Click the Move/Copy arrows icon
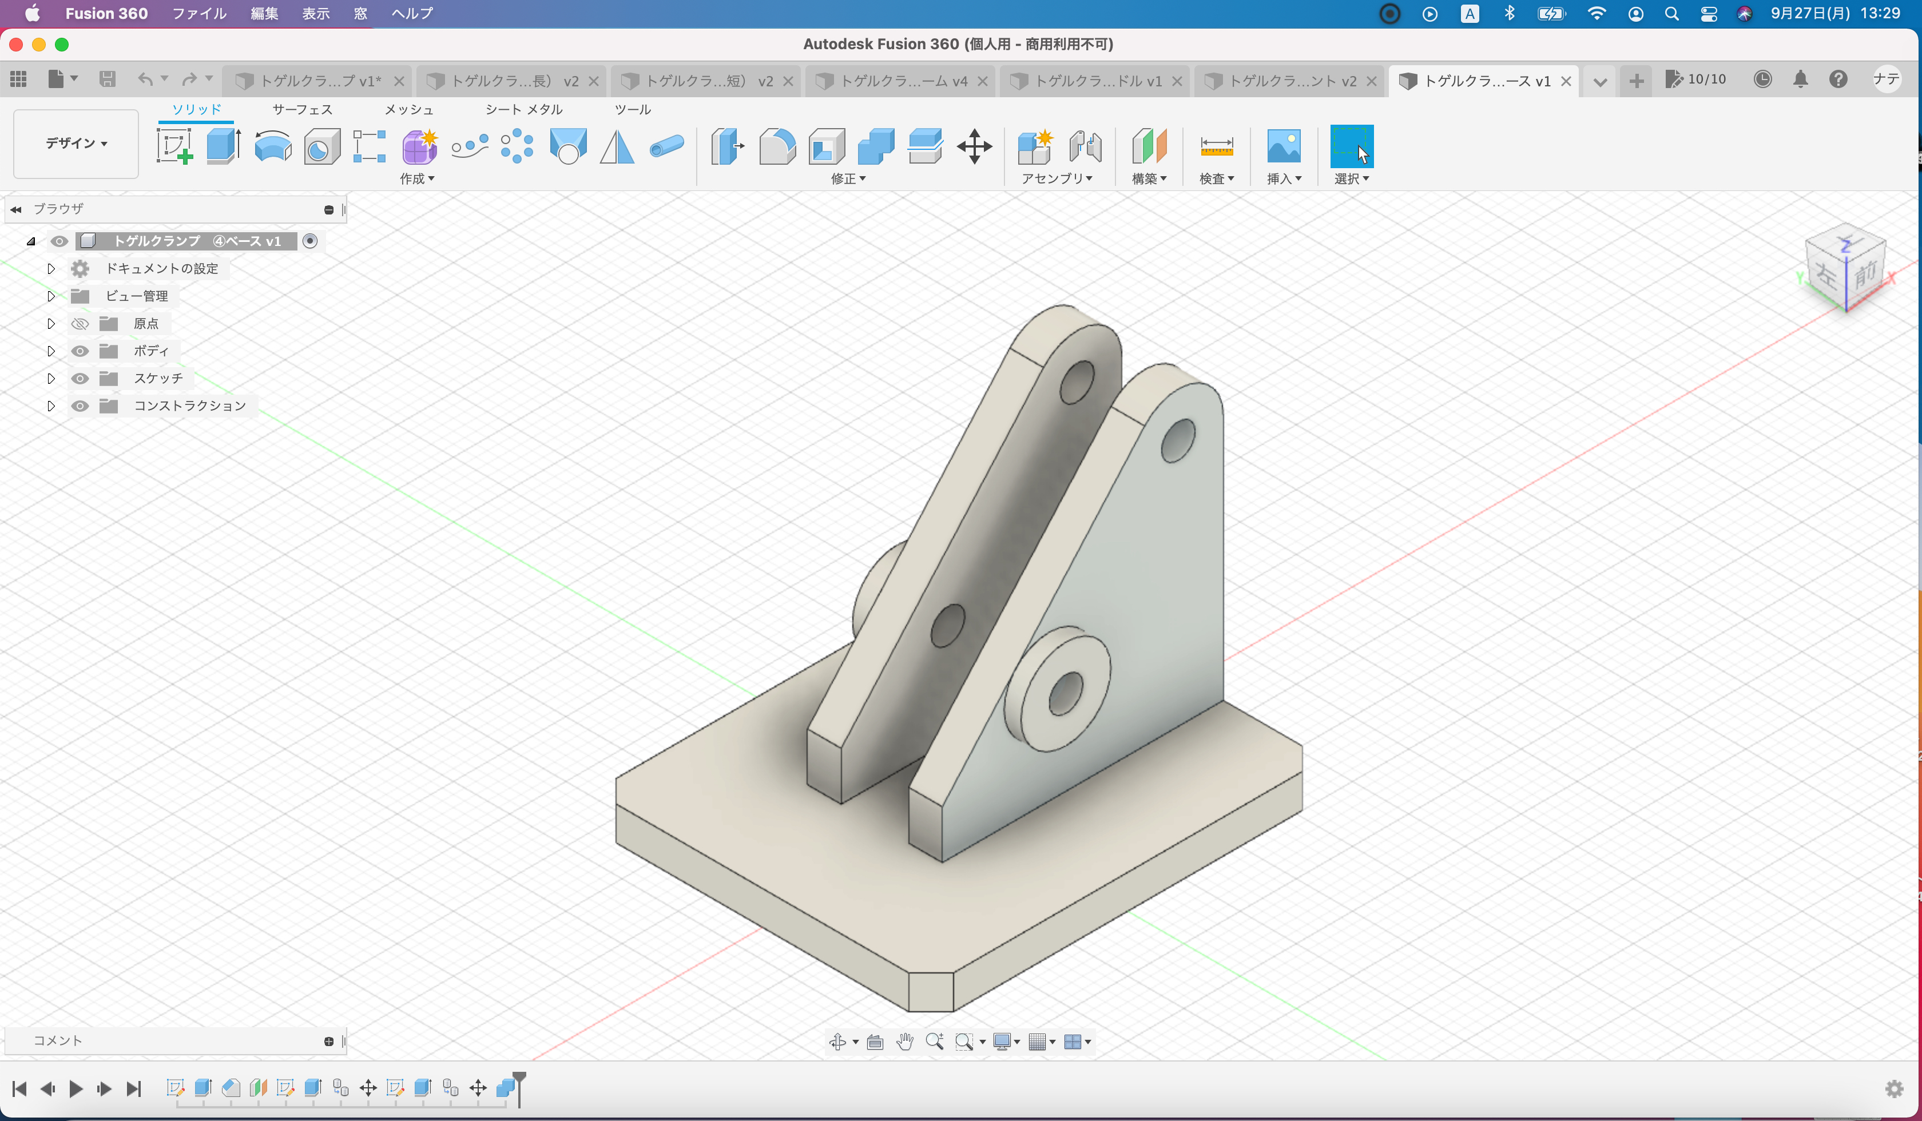Screen dimensions: 1922x1121 (x=974, y=146)
